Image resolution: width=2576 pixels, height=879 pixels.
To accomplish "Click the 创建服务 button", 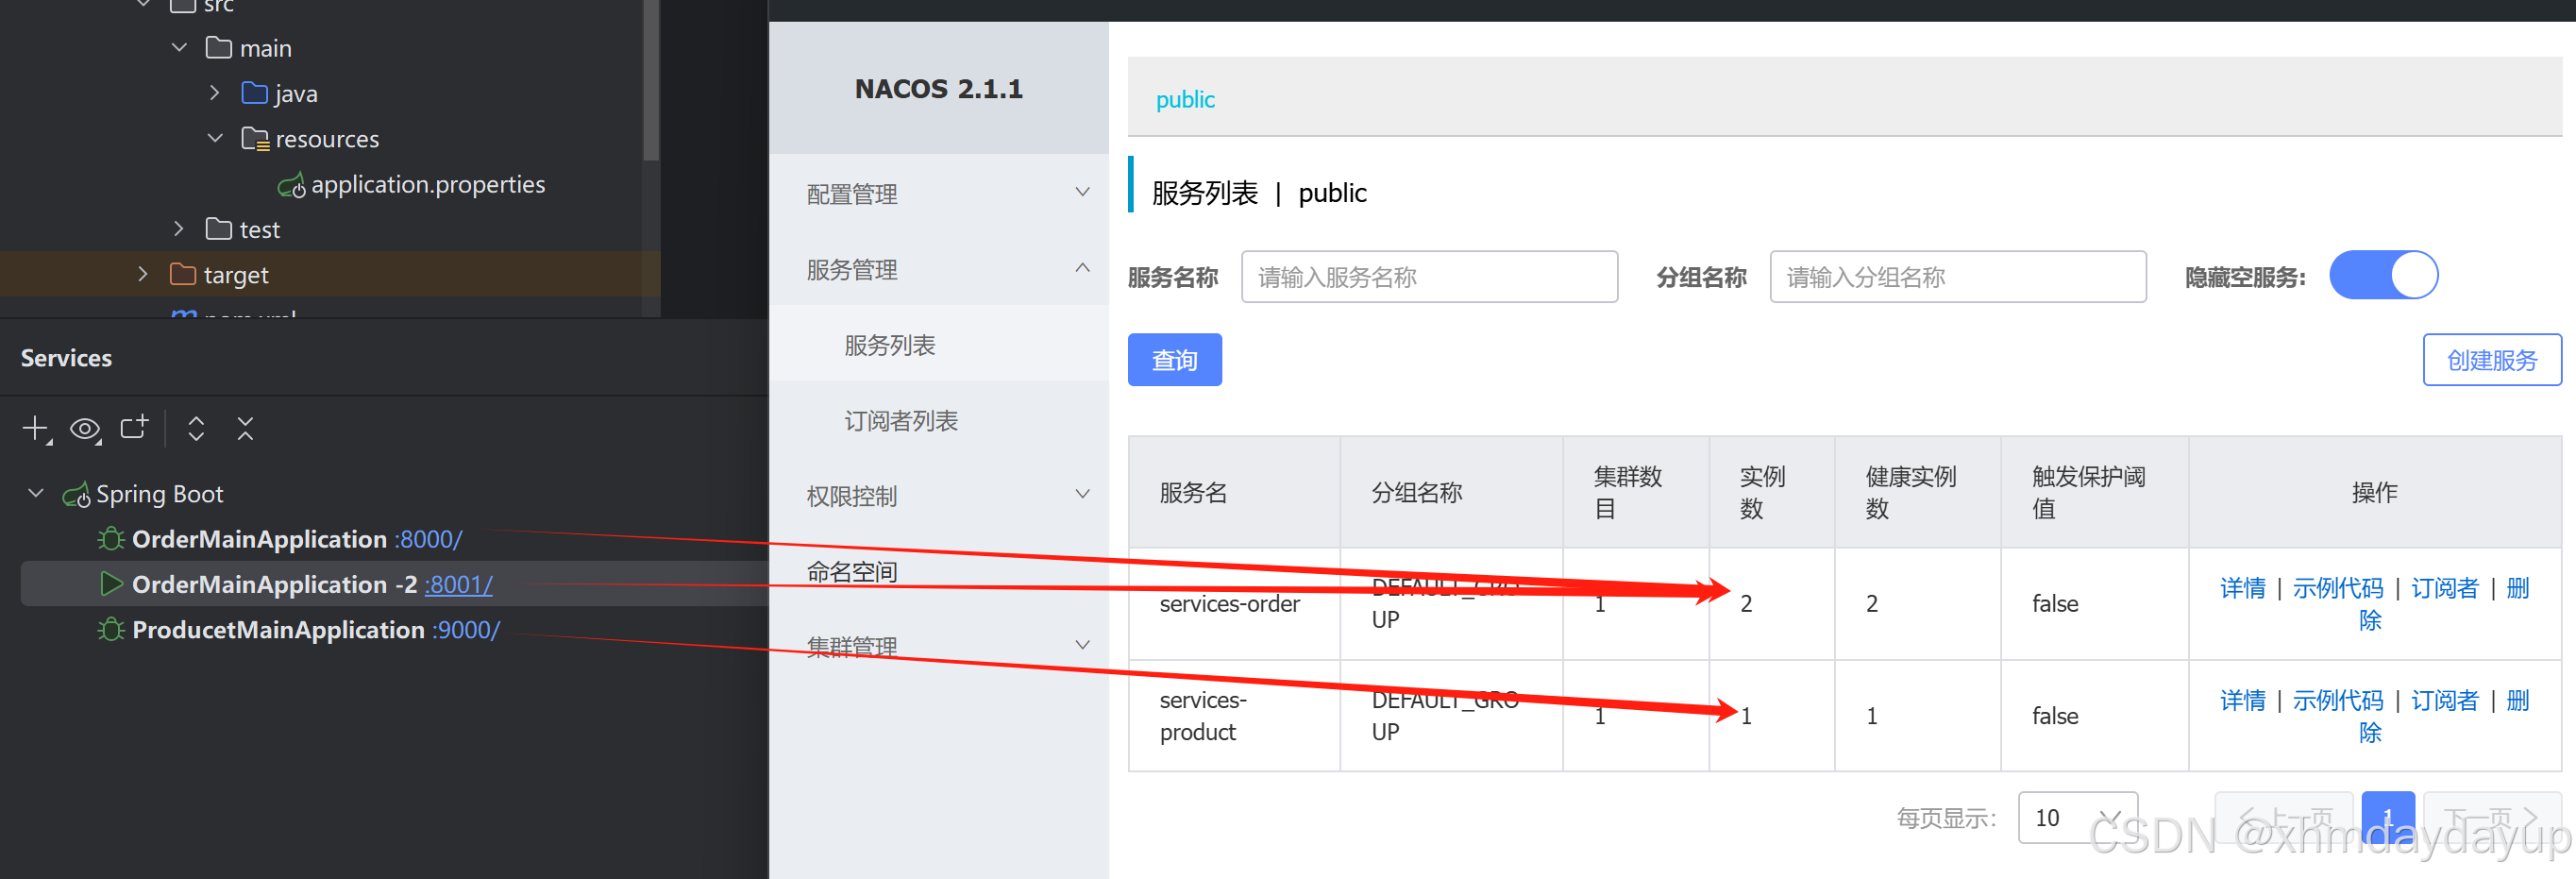I will (x=2491, y=360).
